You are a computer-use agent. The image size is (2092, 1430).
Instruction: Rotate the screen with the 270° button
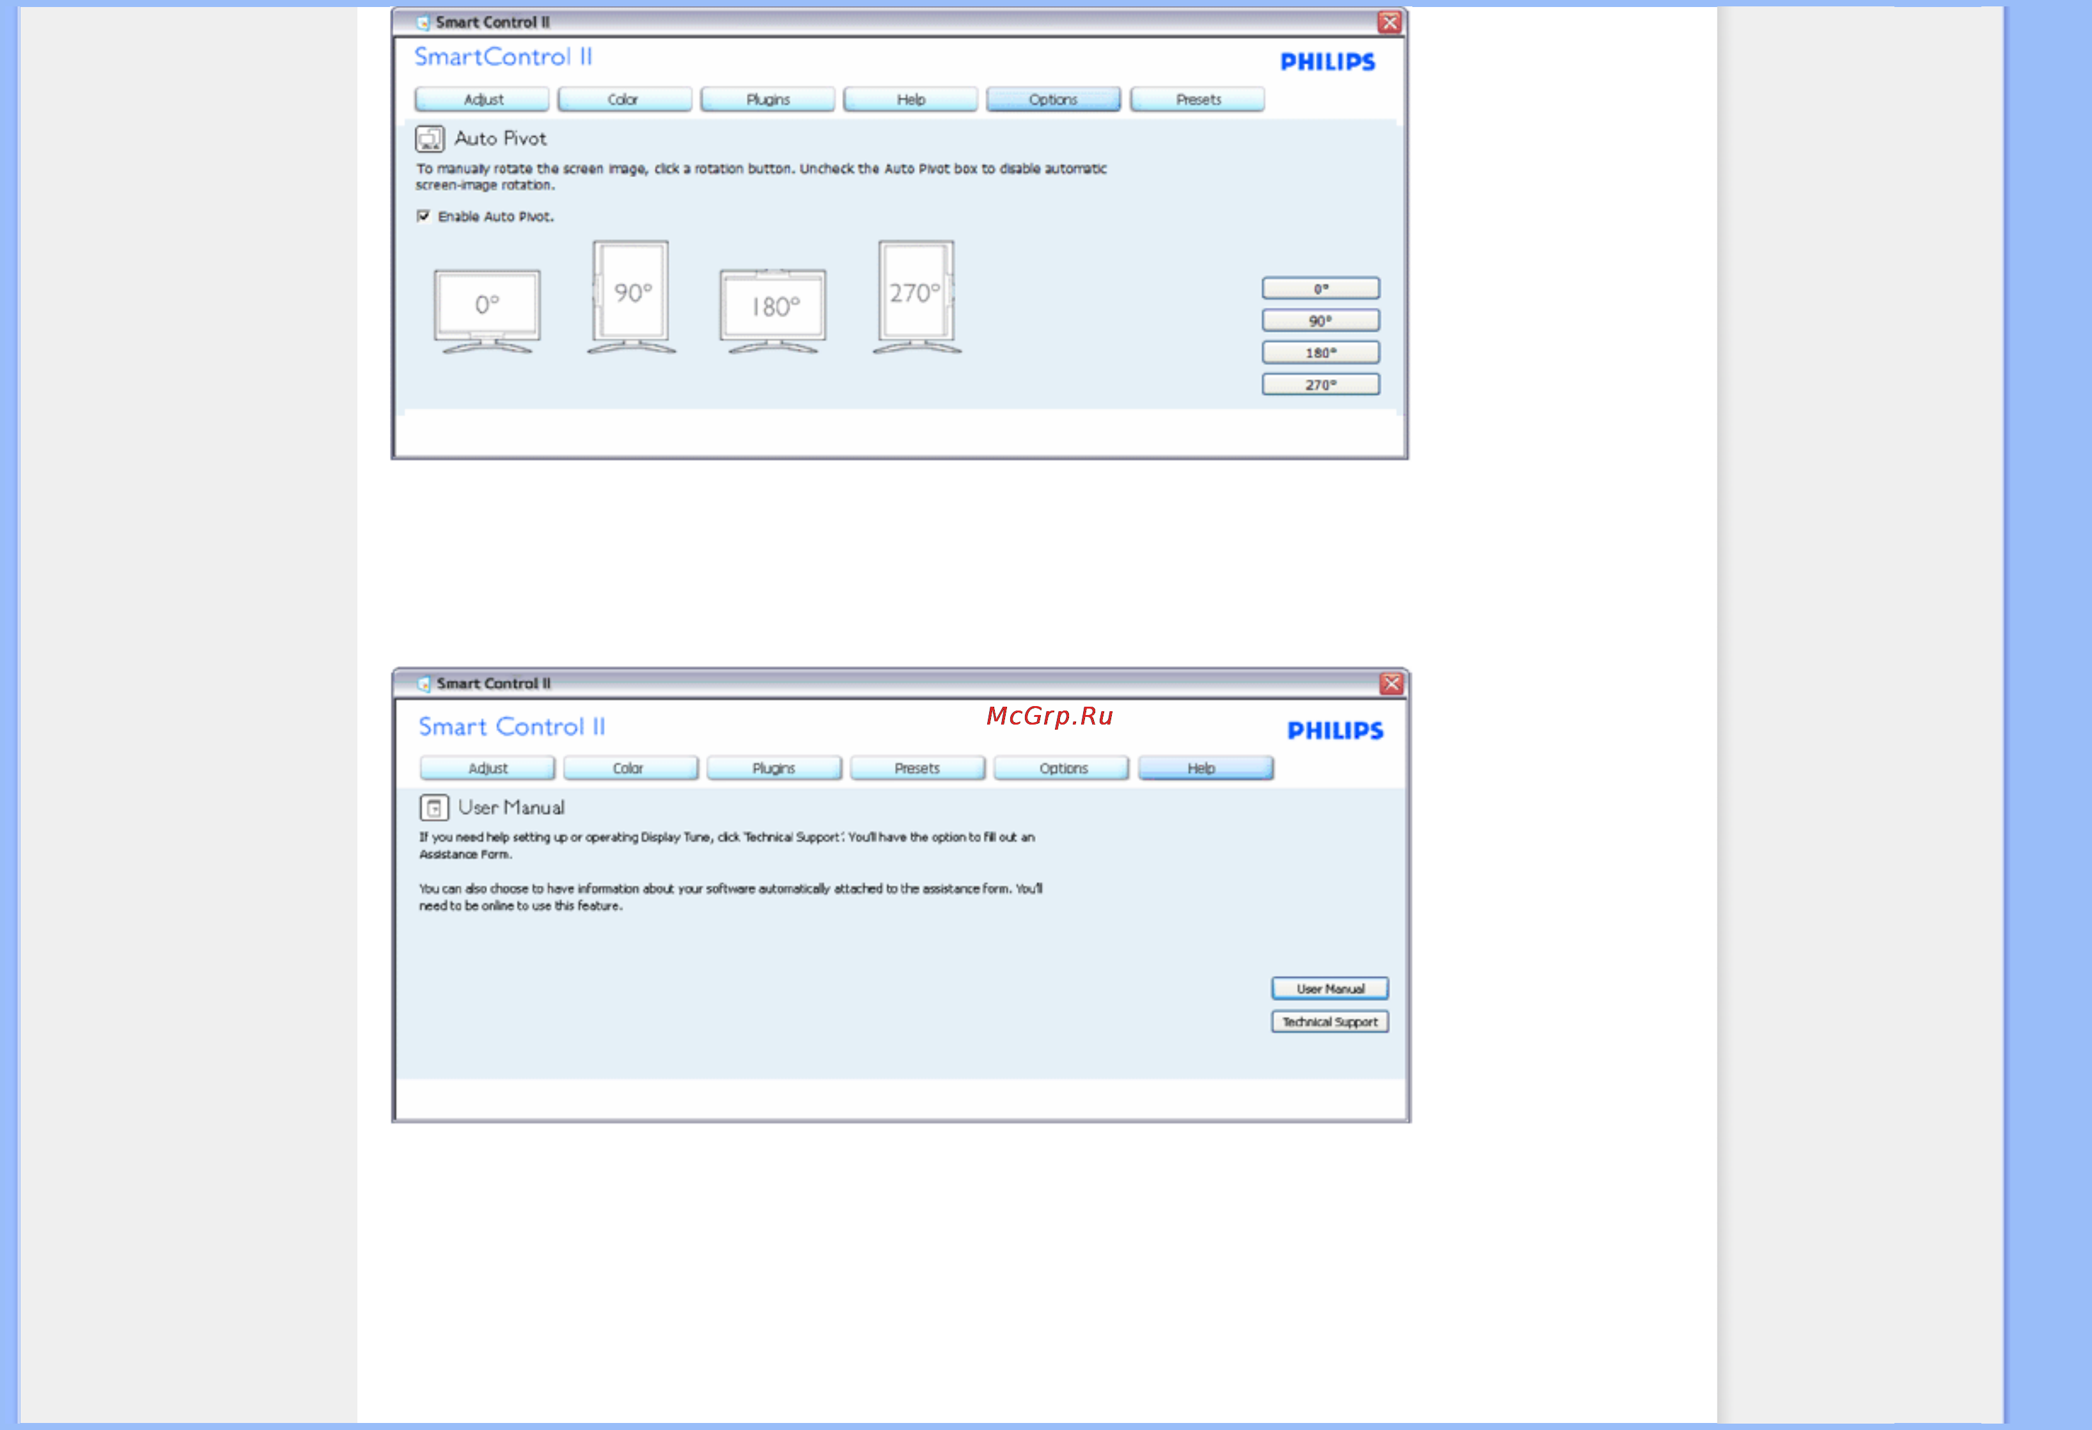point(1320,384)
